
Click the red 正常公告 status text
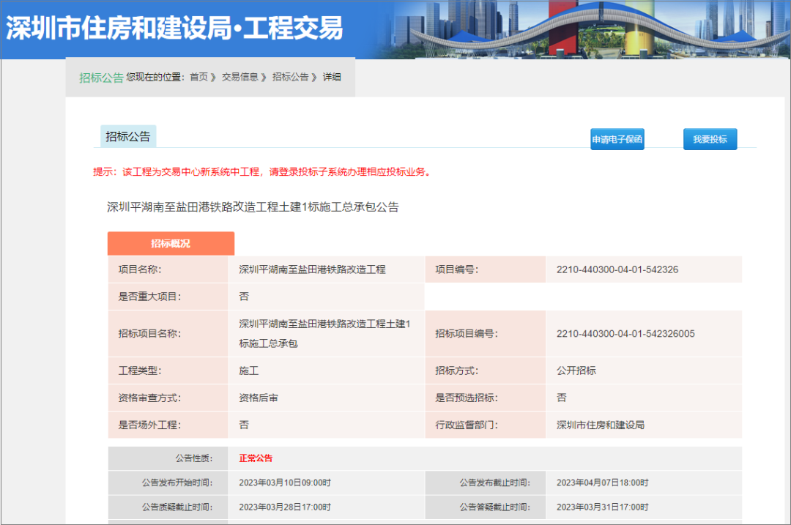tap(256, 458)
